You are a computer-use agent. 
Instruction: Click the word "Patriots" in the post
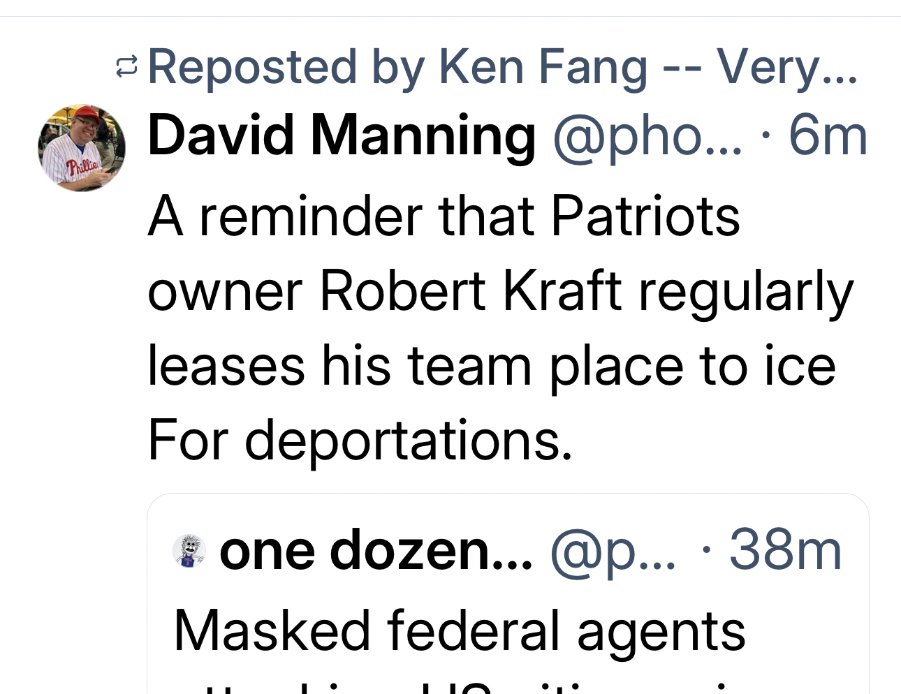point(645,216)
